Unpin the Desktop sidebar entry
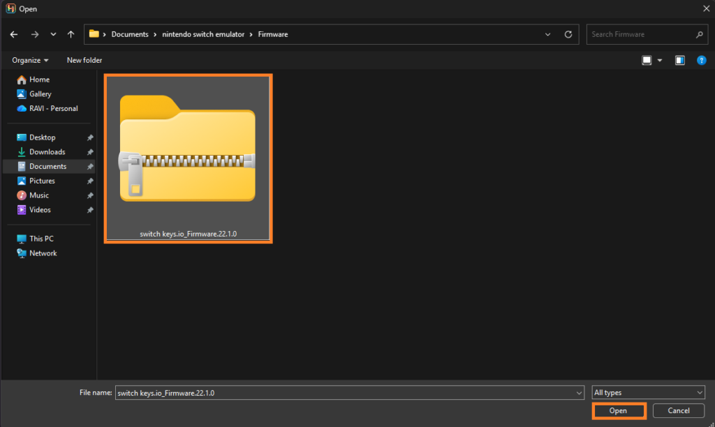This screenshot has width=715, height=427. (89, 137)
